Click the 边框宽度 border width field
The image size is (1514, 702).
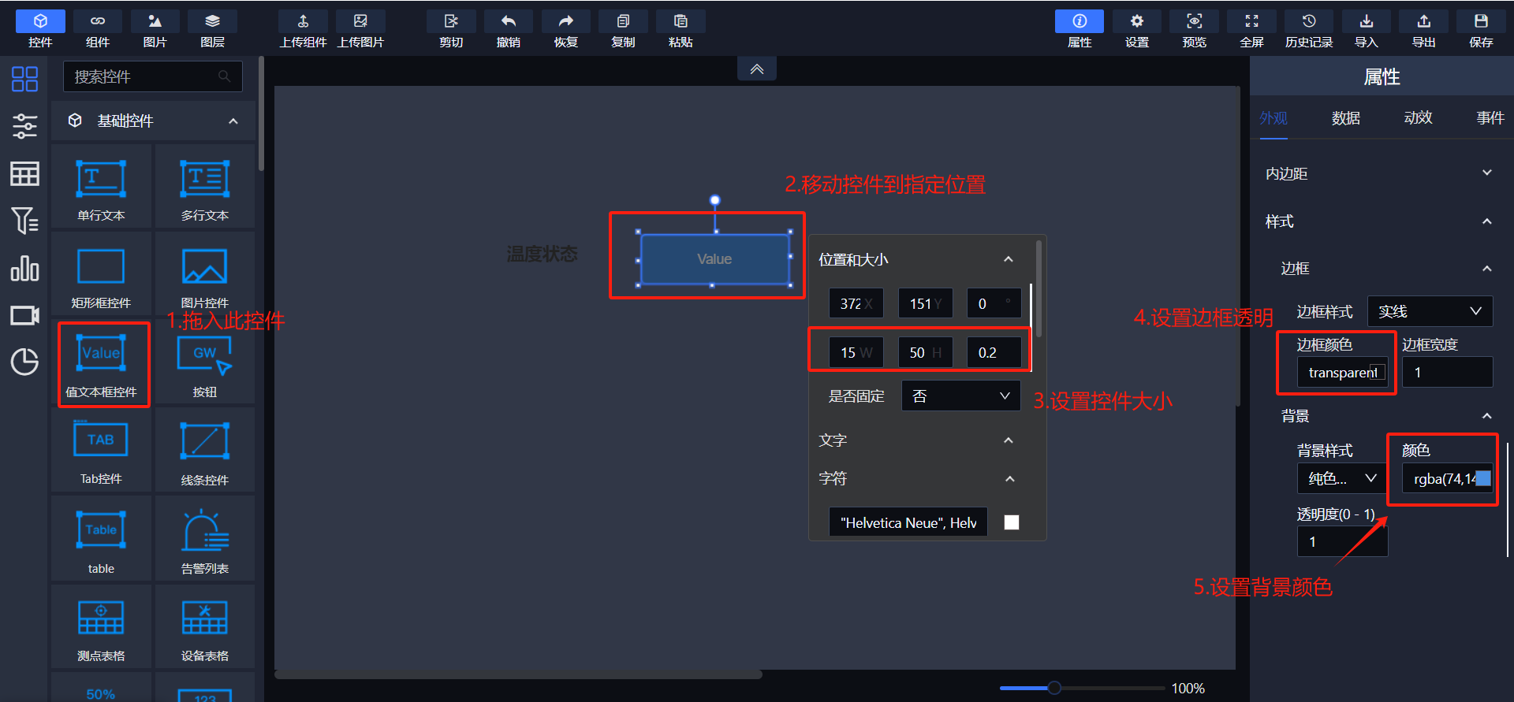point(1448,372)
